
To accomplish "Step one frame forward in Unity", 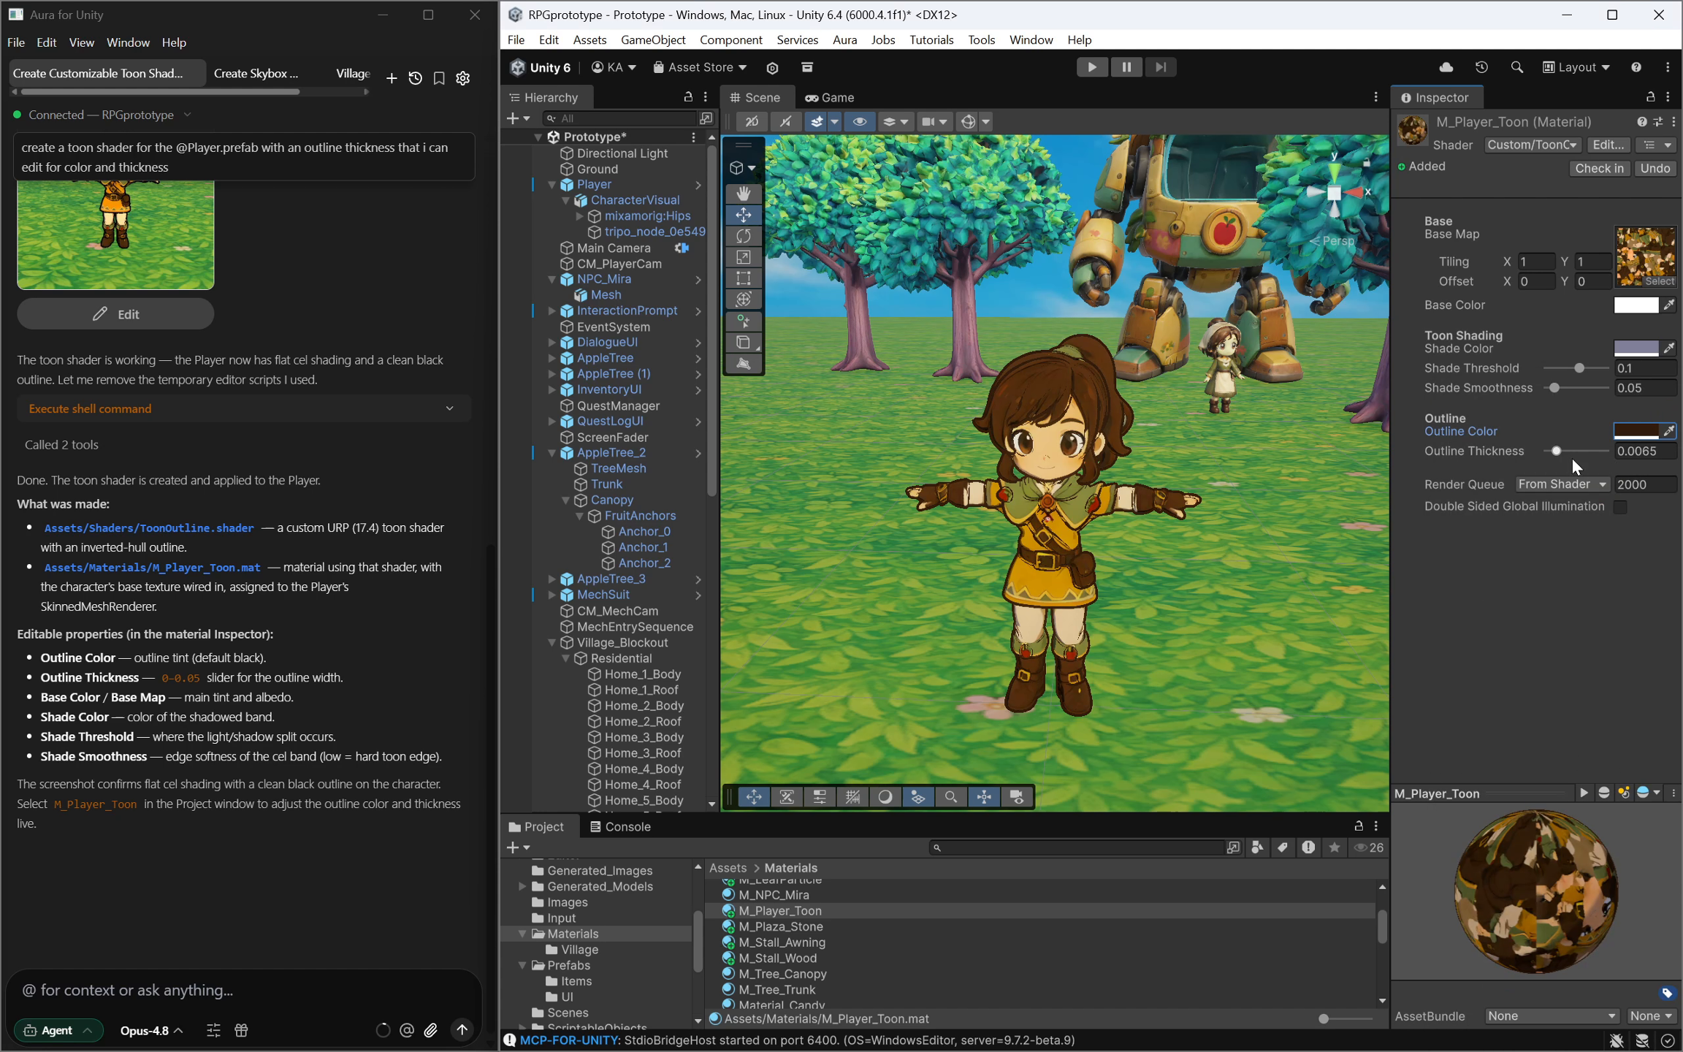I will pyautogui.click(x=1161, y=67).
